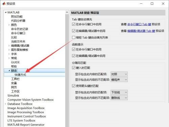Open the 蜂鸣声 mismatch dropdown

(119, 80)
